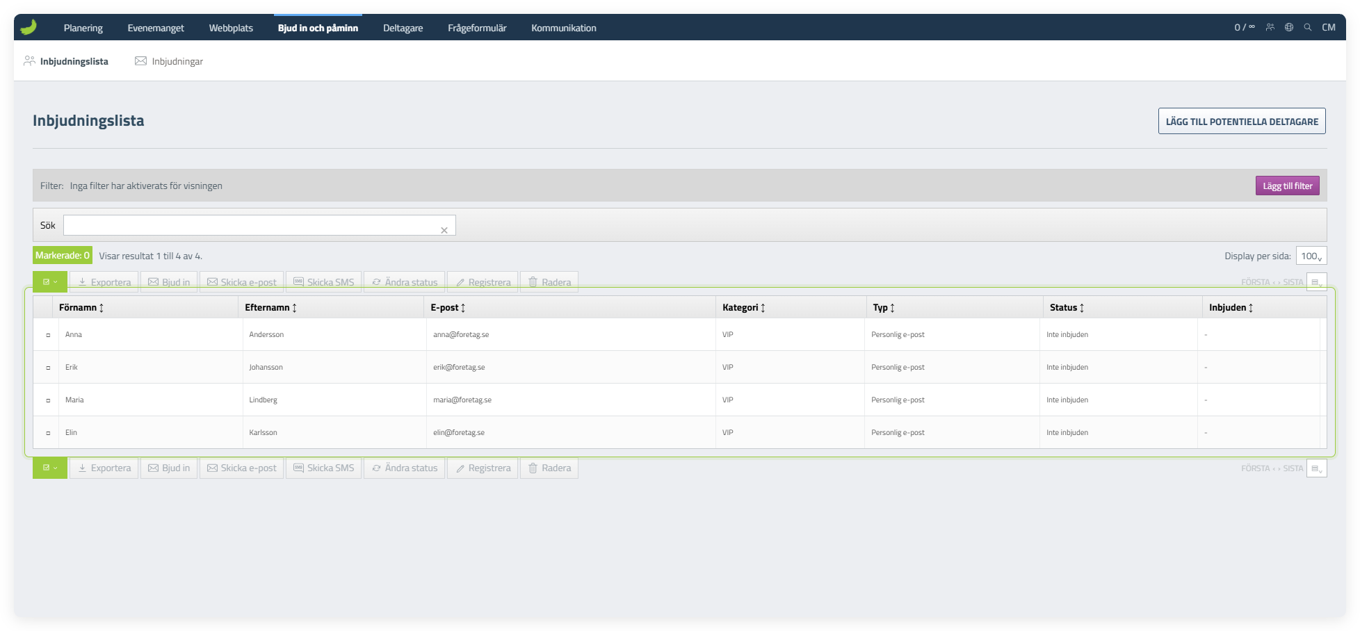Open the Kommunikation menu
Screen dimensions: 1360x631
tap(564, 28)
